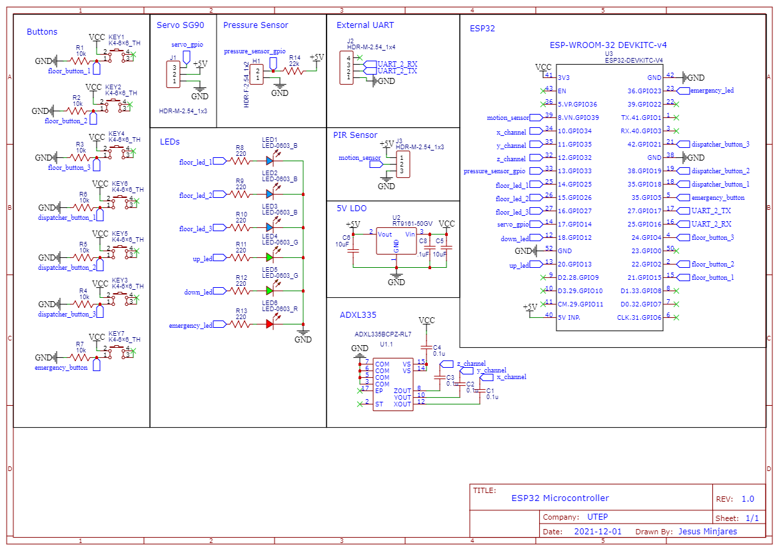Click the UART_2_TX port on ESP32 pin 17

click(704, 211)
